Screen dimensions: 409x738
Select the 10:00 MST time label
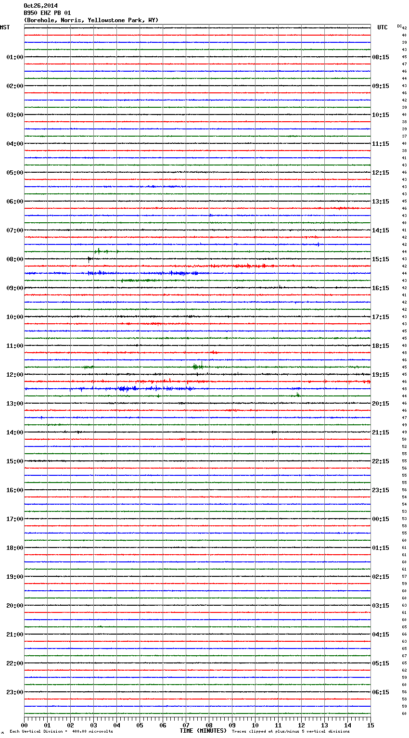coord(15,317)
